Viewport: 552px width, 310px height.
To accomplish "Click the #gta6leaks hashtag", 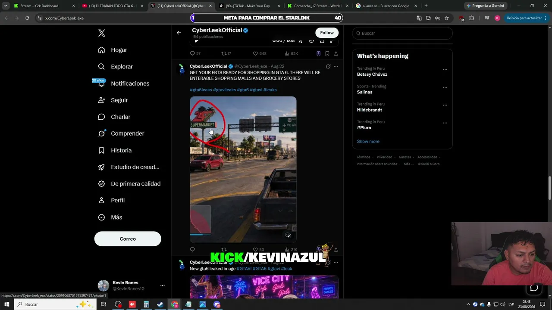I will point(201,90).
